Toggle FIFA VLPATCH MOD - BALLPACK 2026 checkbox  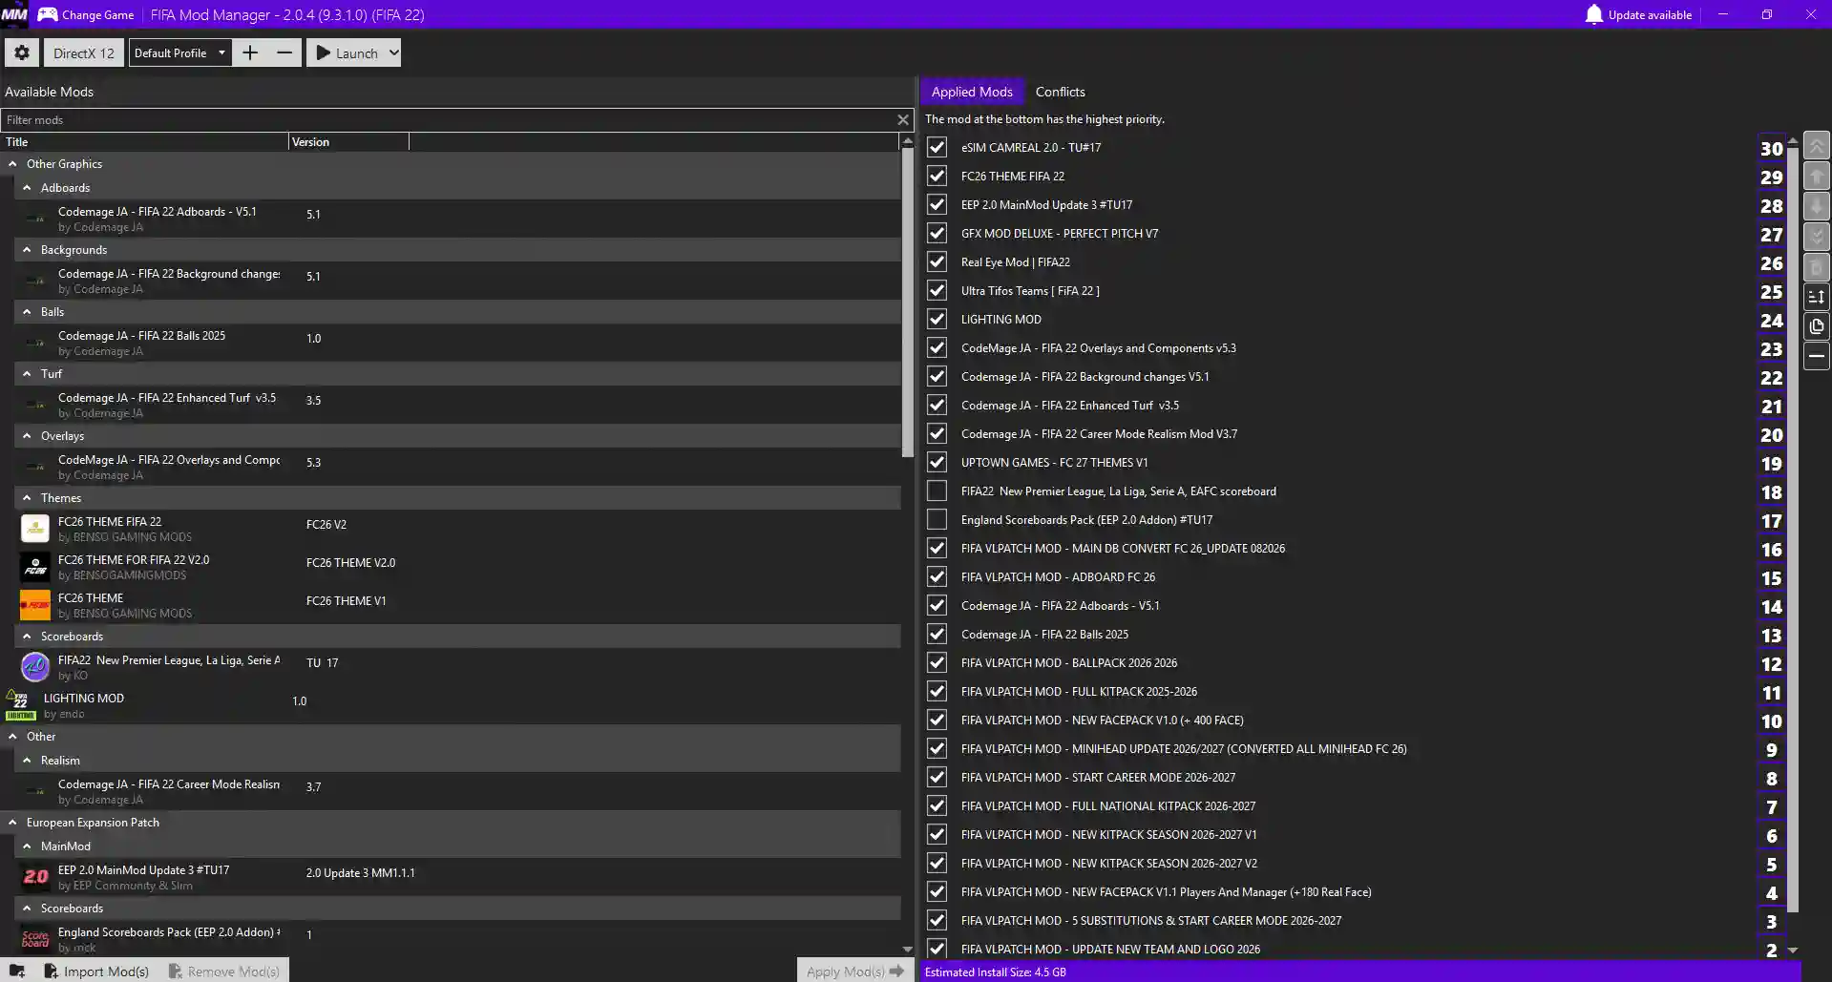point(937,662)
